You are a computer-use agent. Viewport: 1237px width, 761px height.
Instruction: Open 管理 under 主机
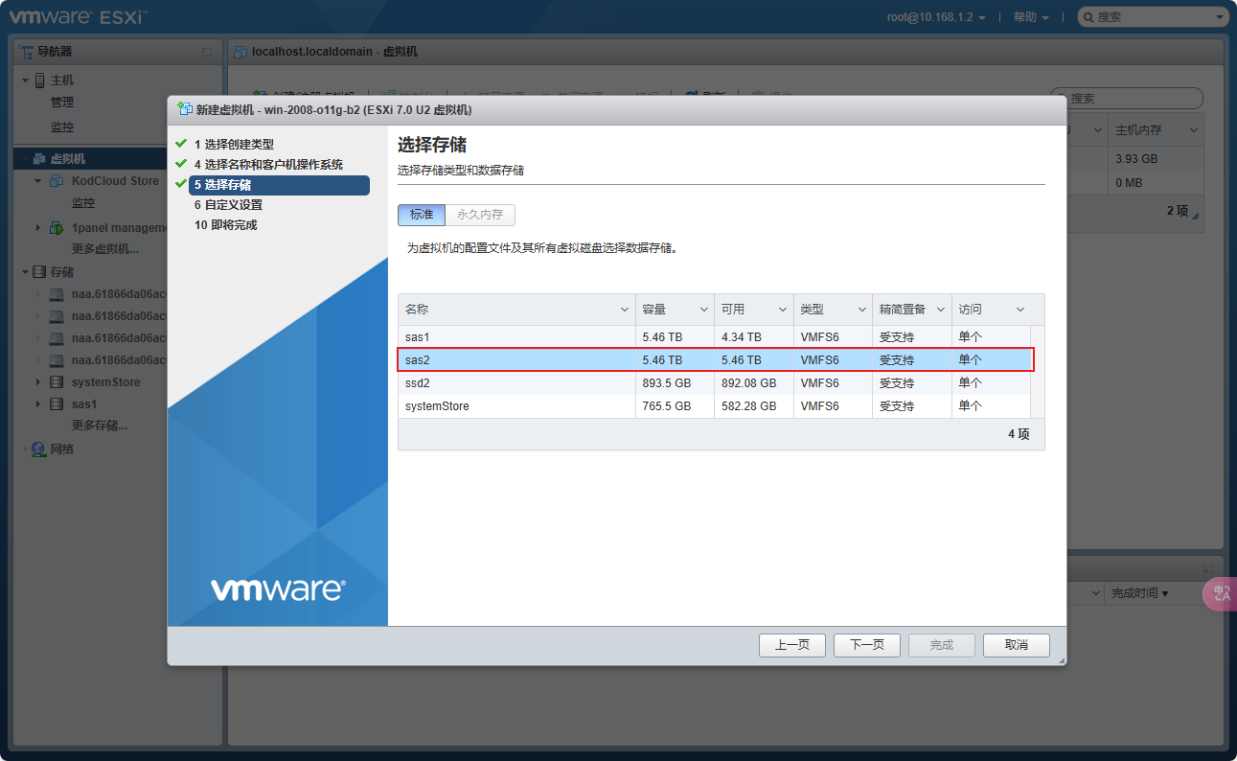pos(62,103)
